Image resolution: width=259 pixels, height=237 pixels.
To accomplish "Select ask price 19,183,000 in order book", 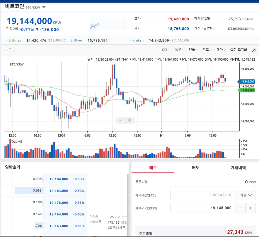I will (x=59, y=191).
